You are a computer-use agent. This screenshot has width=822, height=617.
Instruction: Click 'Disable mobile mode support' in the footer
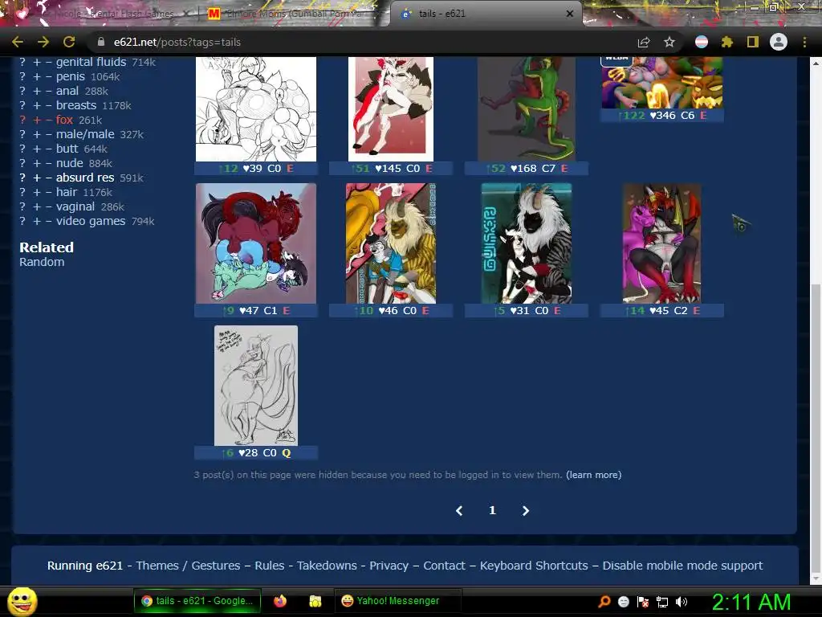[x=682, y=566]
